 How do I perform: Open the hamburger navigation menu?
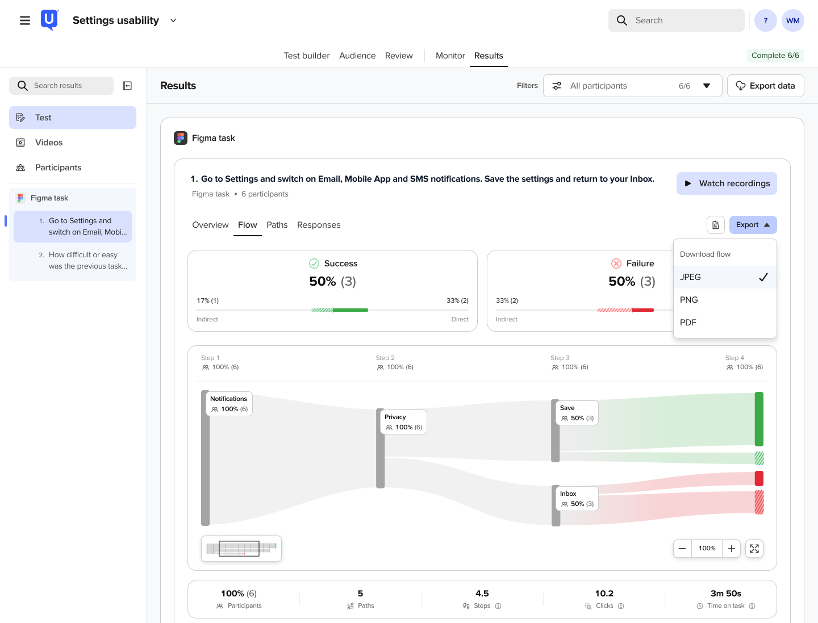(x=25, y=20)
